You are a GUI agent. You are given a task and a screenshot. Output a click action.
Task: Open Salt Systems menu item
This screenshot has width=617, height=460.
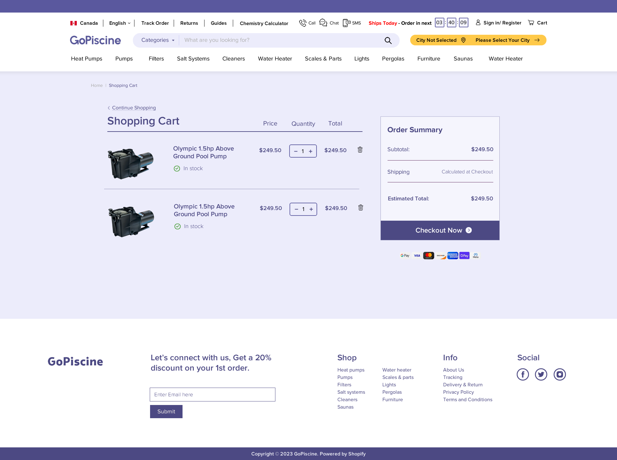coord(193,59)
